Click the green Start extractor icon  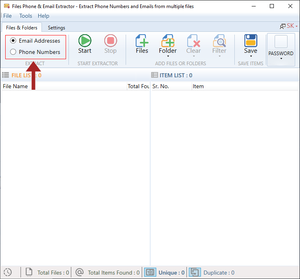pyautogui.click(x=85, y=41)
